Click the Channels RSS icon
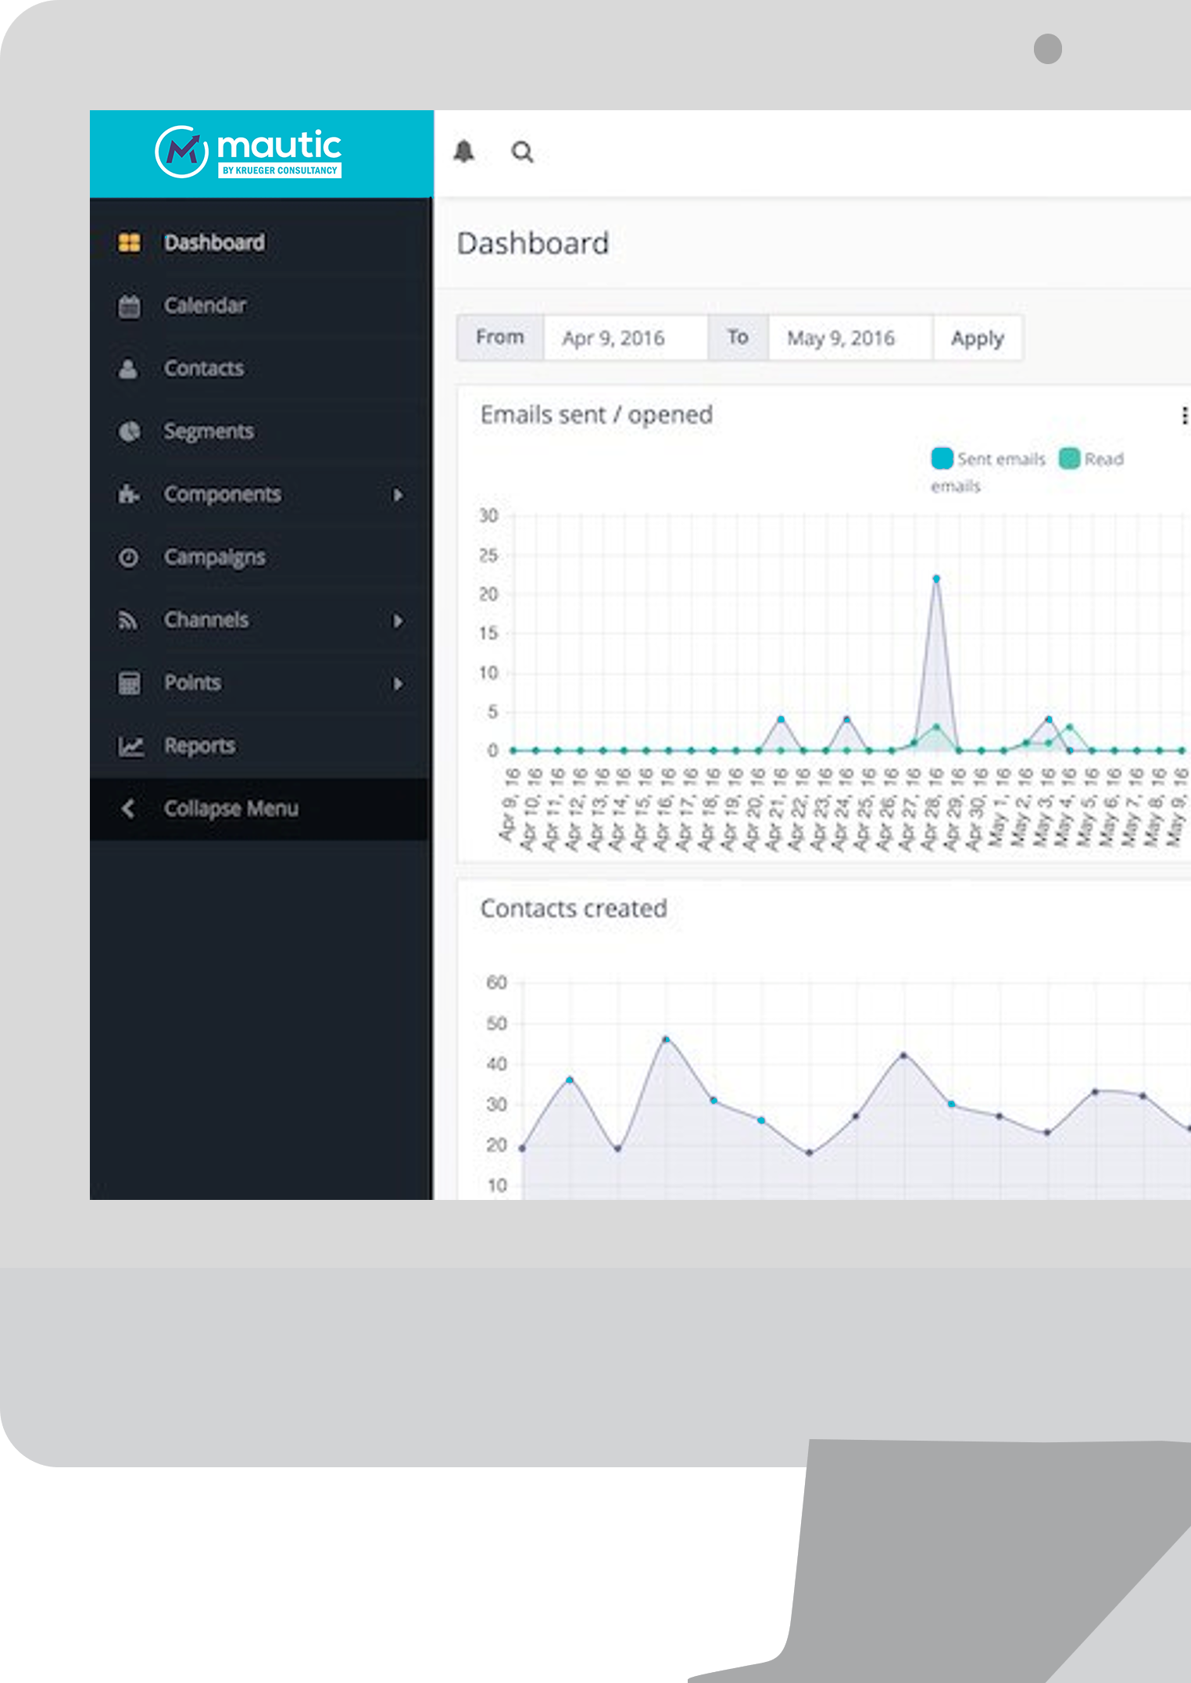This screenshot has width=1191, height=1683. (x=127, y=621)
